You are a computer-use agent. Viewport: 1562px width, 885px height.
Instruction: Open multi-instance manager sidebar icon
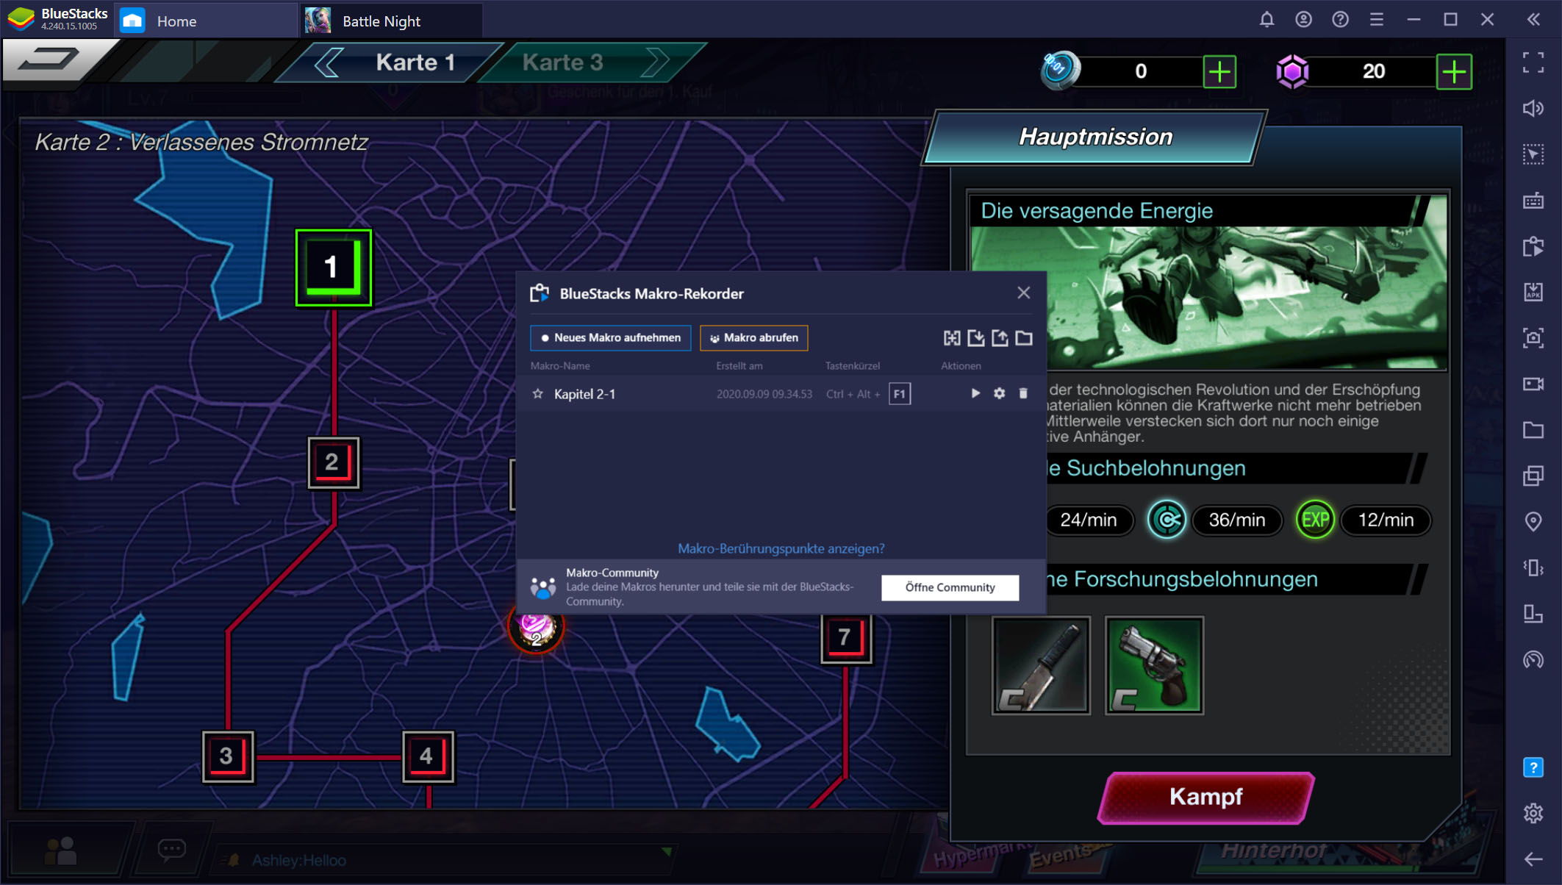click(1533, 476)
